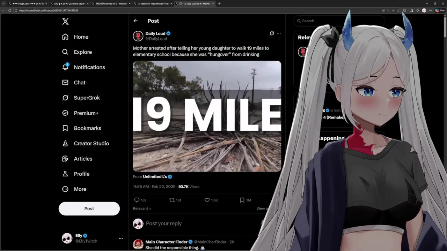Image resolution: width=447 pixels, height=251 pixels.
Task: Close the yeet browser tab
Action: (x=171, y=3)
